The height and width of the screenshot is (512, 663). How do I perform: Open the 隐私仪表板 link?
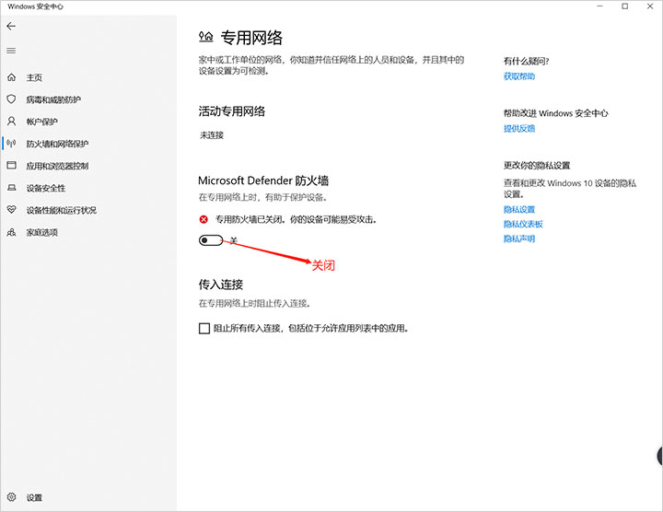tap(523, 224)
